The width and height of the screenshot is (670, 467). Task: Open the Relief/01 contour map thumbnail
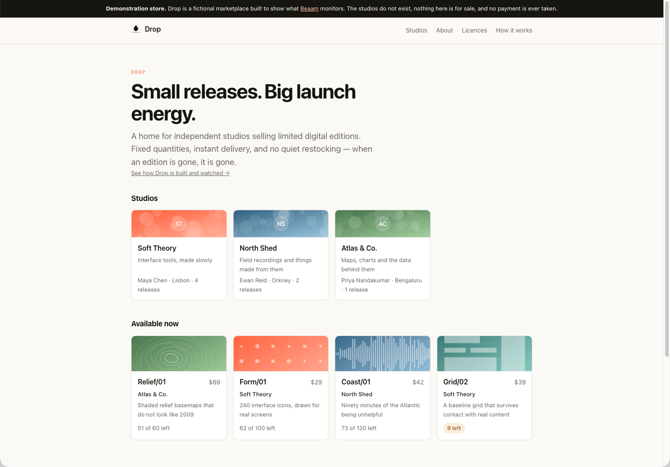179,354
